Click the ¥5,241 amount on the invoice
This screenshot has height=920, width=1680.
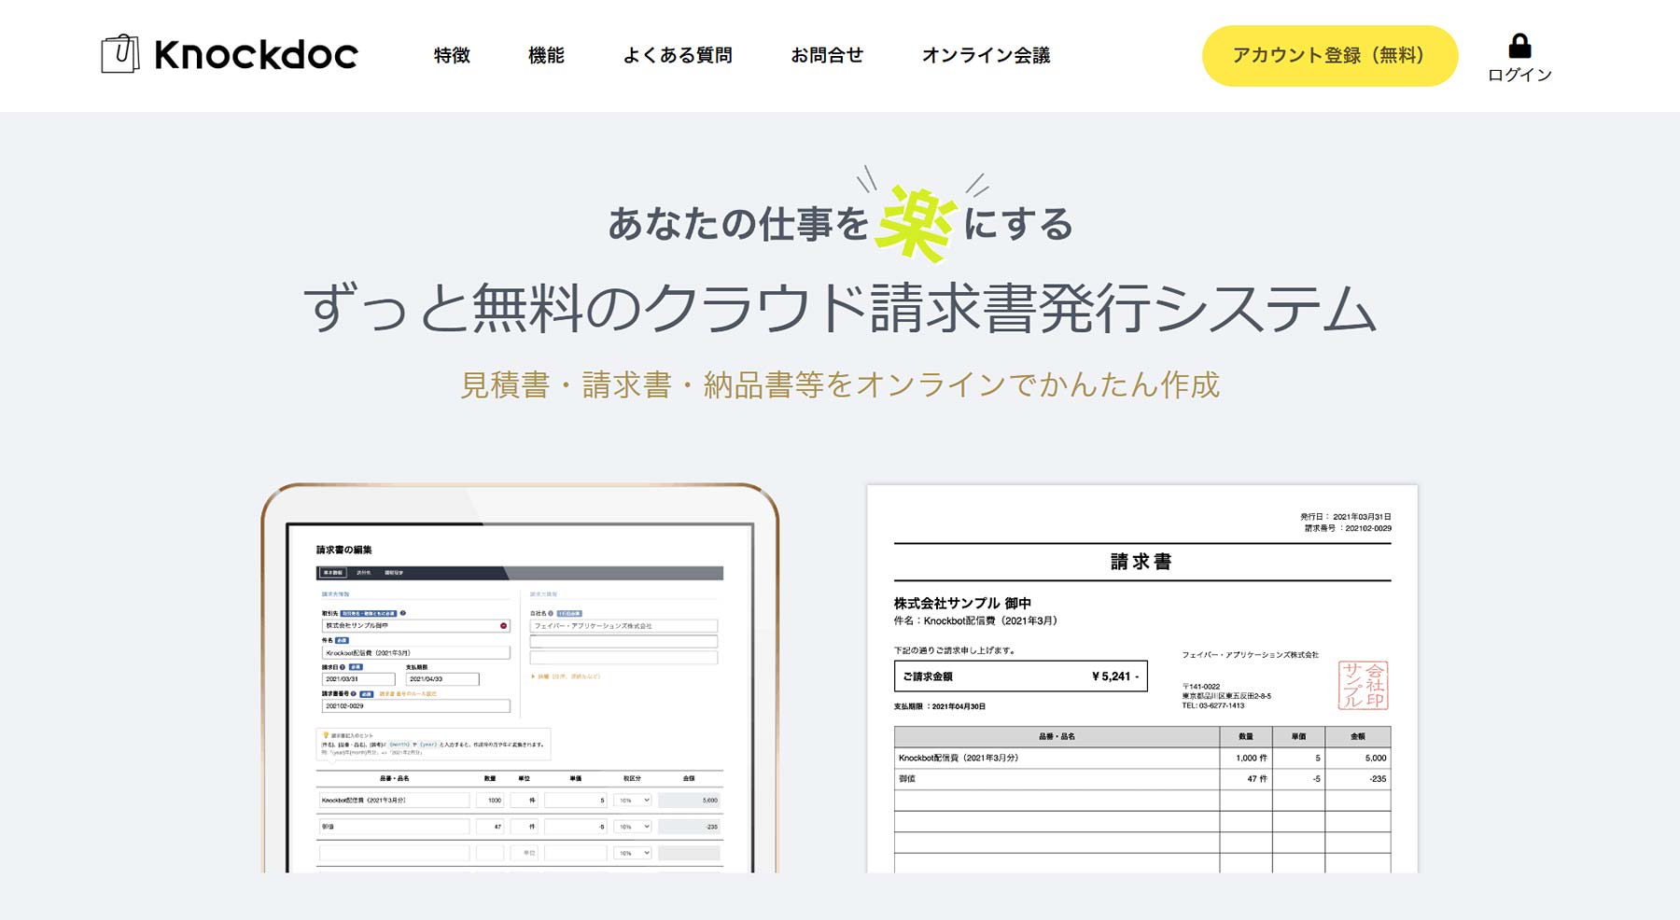click(1114, 676)
